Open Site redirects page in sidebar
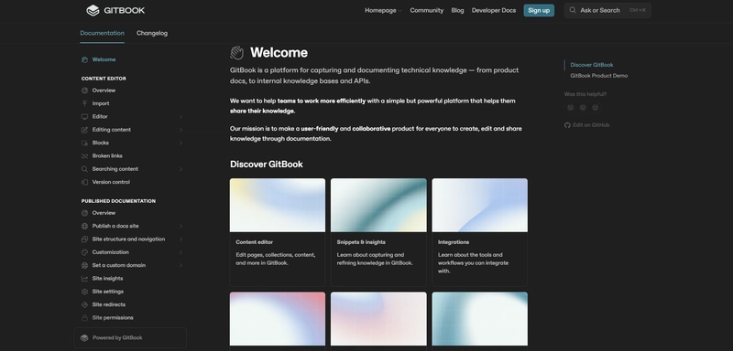Image resolution: width=733 pixels, height=351 pixels. click(108, 304)
